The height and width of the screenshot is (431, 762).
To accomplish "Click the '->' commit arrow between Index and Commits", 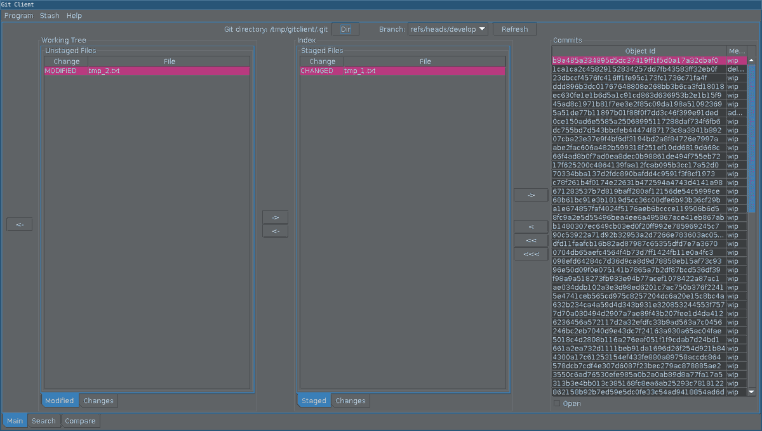I will click(531, 195).
